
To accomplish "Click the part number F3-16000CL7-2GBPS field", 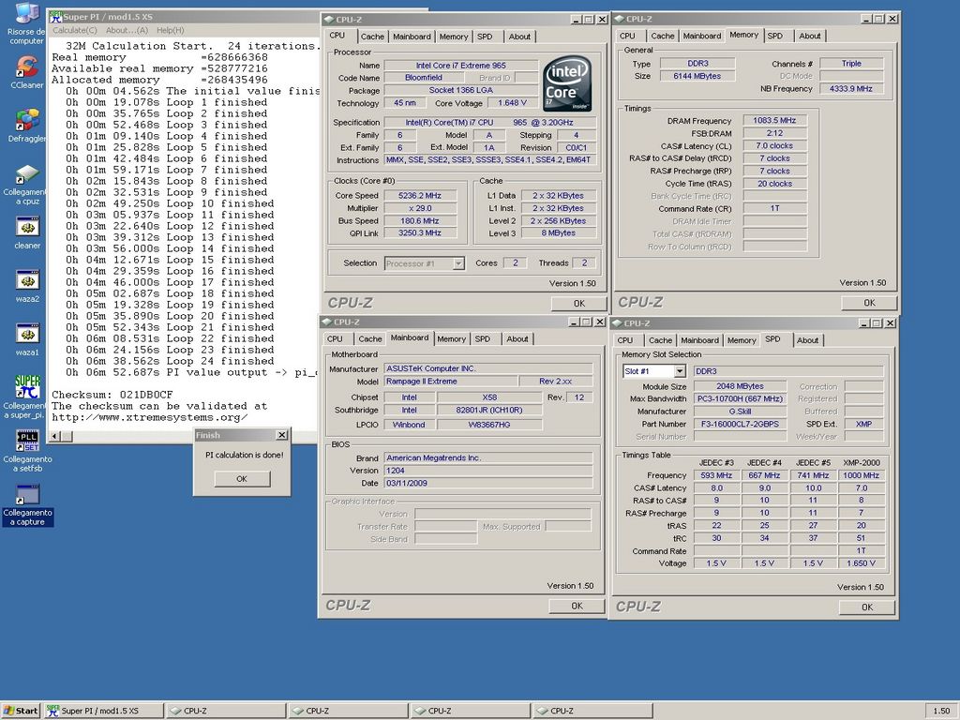I will pos(740,425).
